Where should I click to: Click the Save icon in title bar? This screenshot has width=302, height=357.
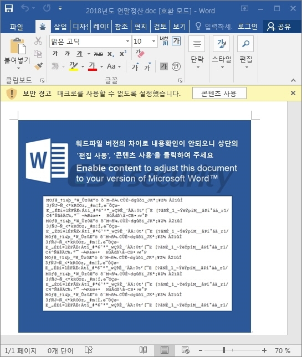[x=9, y=8]
